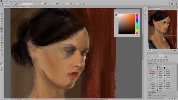Open the brush settings panel toggle icon
Screen dimensions: 178x100
[x=16, y=4]
